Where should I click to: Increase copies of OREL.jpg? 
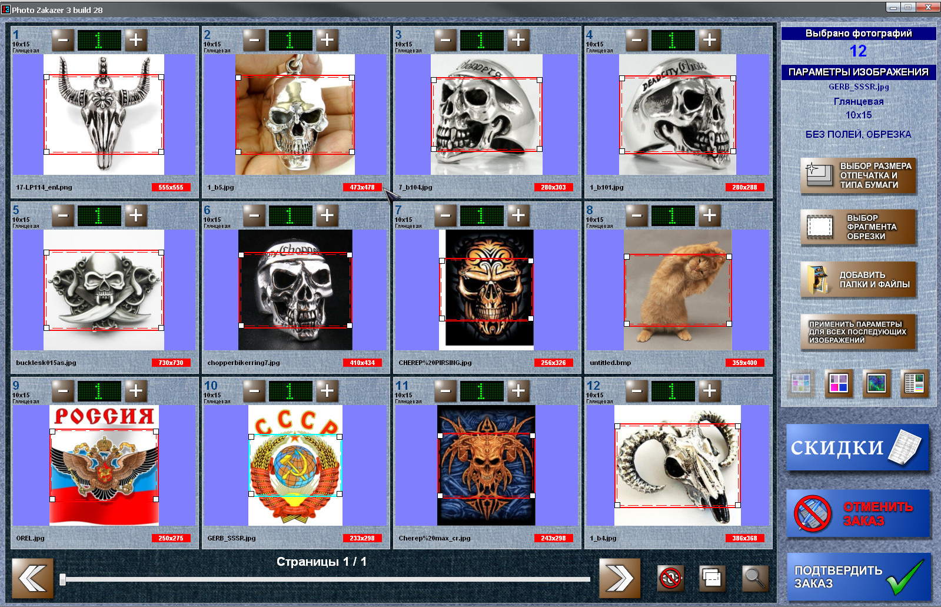click(135, 391)
